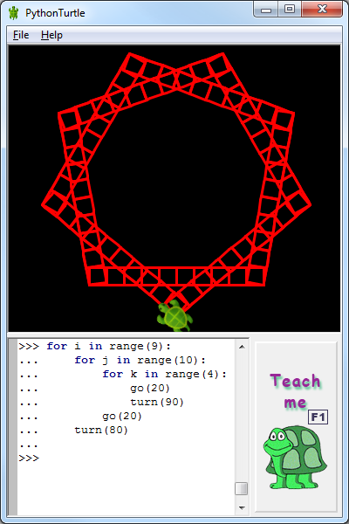This screenshot has width=349, height=524.
Task: Click the turn(80) code line
Action: tap(101, 430)
